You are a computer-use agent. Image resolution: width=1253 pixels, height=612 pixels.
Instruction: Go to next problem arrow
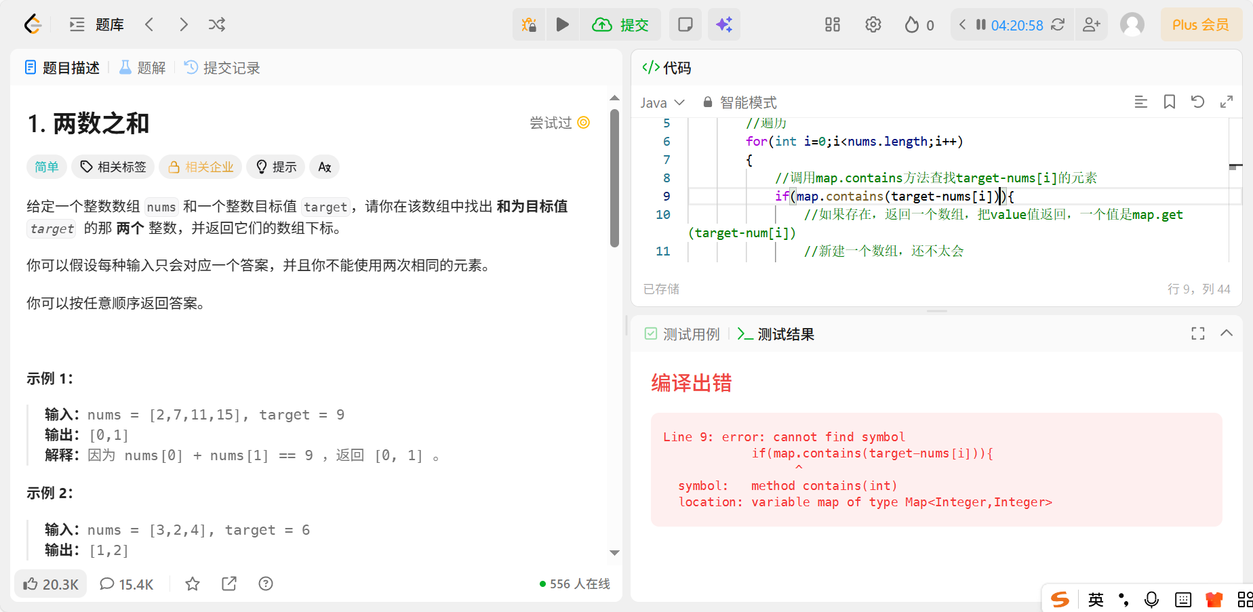(183, 25)
